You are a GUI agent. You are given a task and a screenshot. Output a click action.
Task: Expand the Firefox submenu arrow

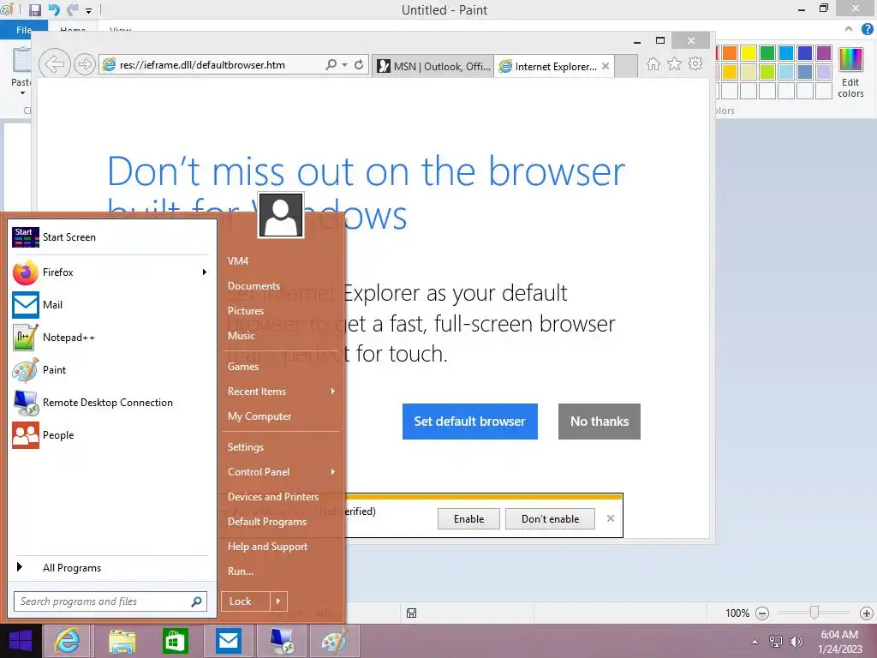204,272
